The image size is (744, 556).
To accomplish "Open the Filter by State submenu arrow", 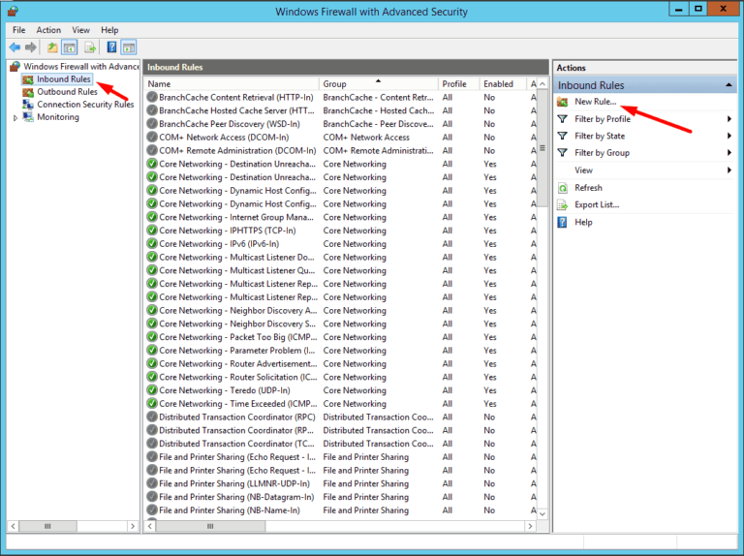I will (x=729, y=137).
